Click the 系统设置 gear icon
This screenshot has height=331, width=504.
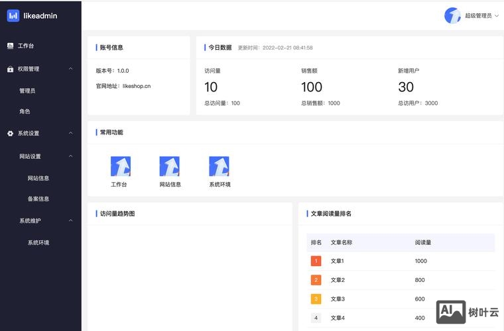tap(11, 134)
